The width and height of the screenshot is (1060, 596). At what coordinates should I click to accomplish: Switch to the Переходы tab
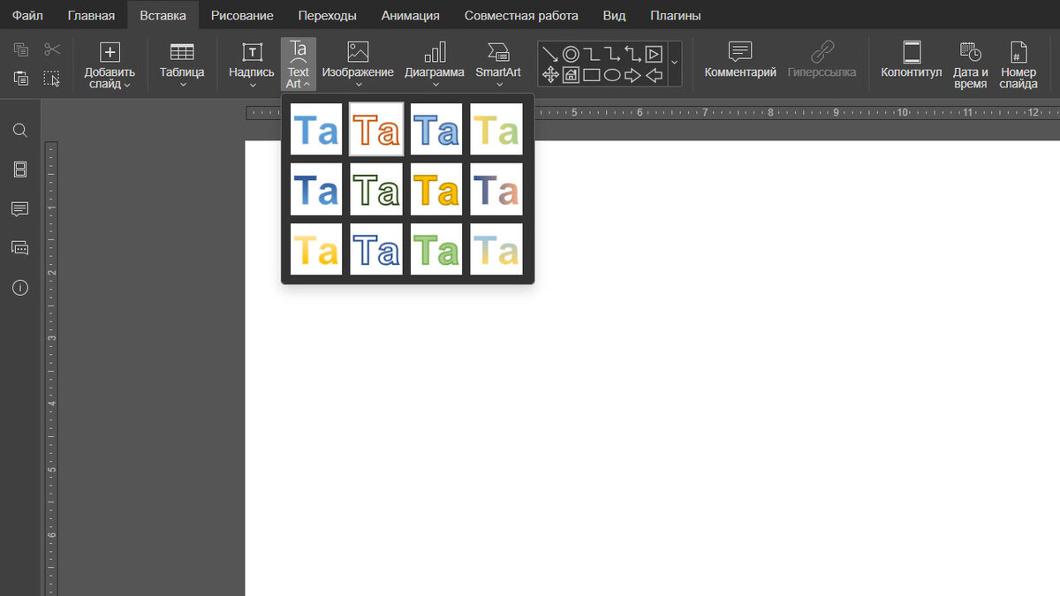(328, 15)
